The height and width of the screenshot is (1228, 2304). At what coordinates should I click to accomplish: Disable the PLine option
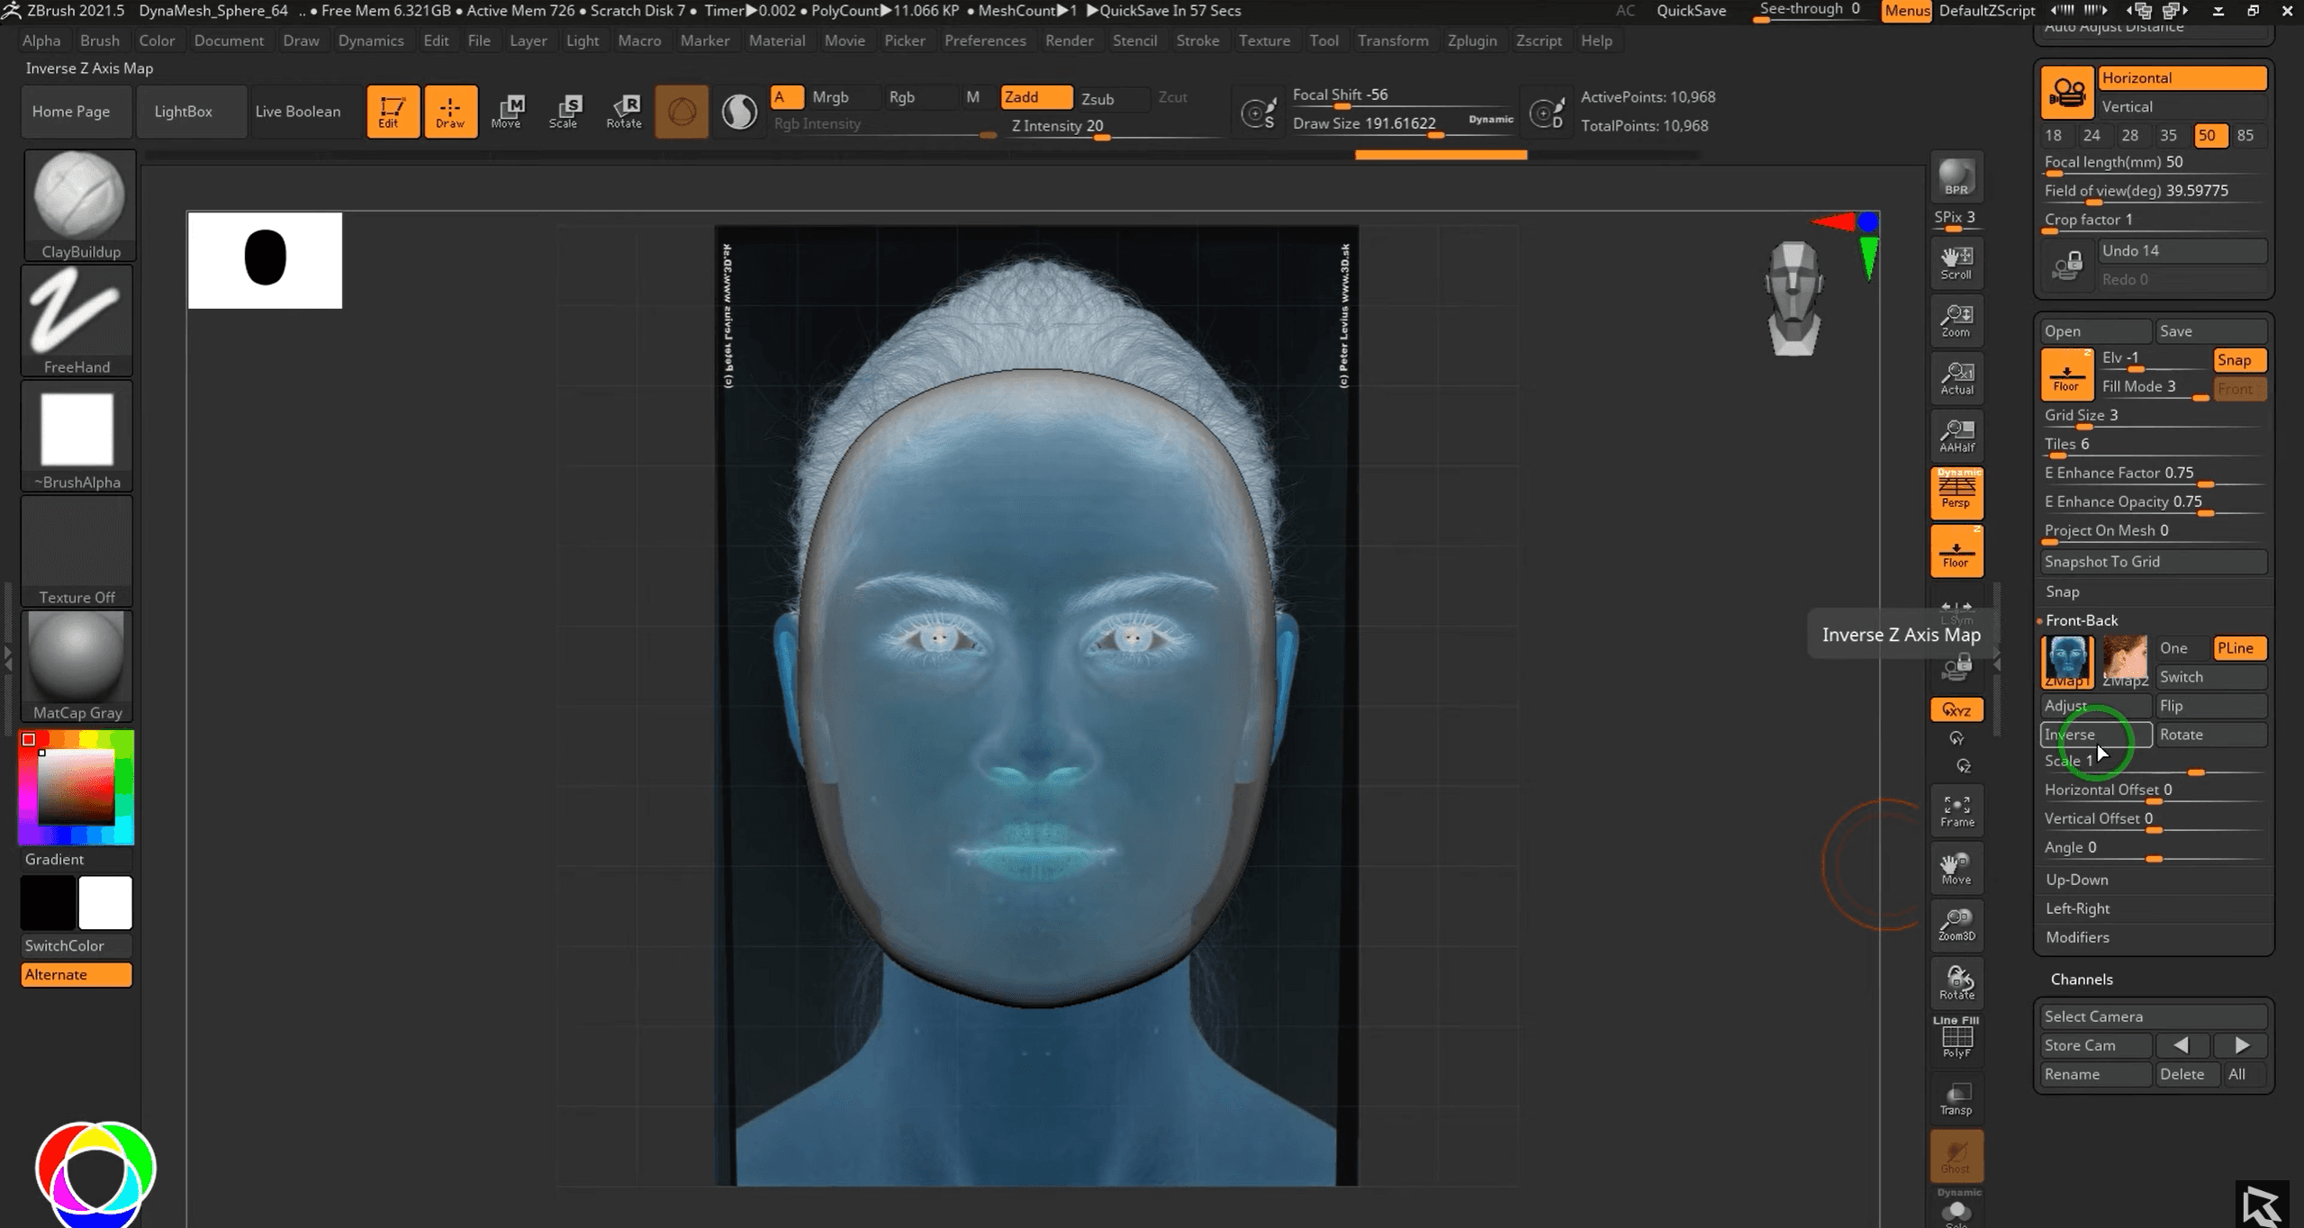pos(2237,648)
